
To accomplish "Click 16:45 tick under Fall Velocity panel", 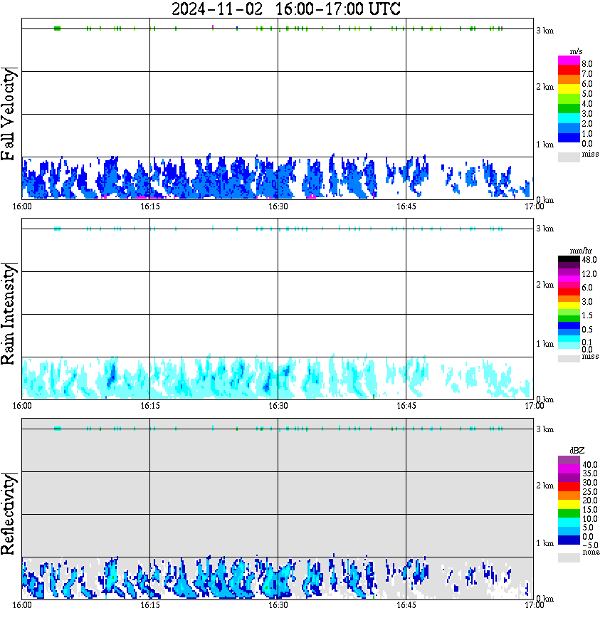I will pos(406,206).
